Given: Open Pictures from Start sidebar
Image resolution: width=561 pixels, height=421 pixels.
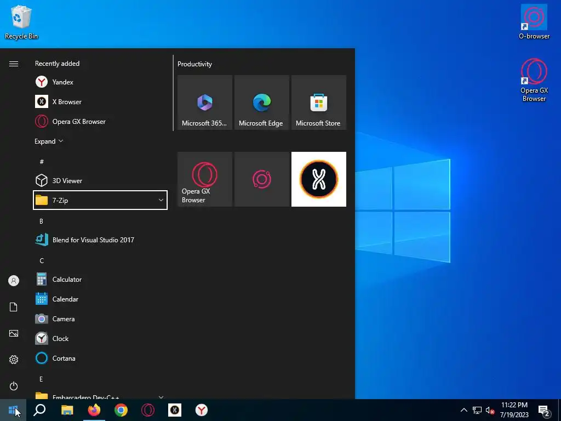Looking at the screenshot, I should point(14,333).
